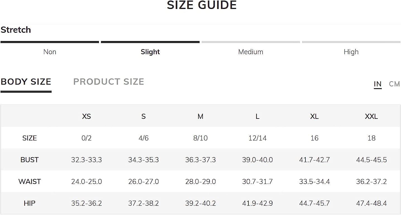Click the M column header
This screenshot has width=401, height=215.
[200, 116]
